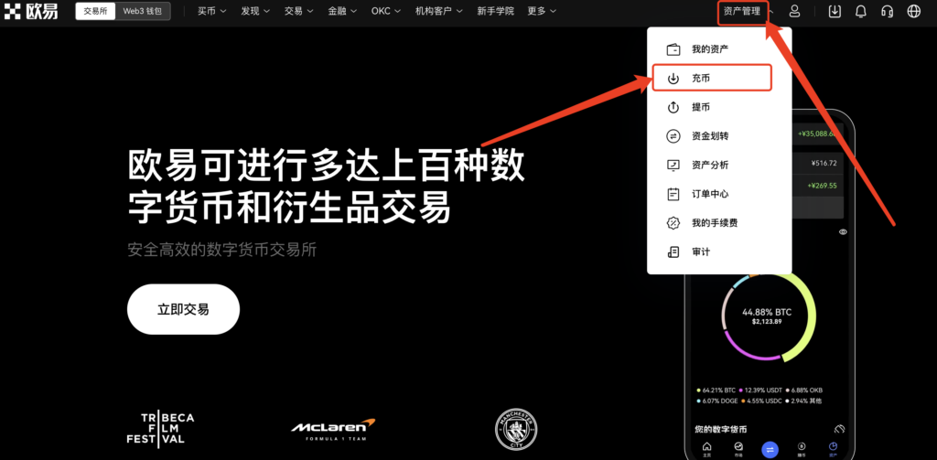
Task: Click the 44.88% BTC label
Action: (767, 312)
